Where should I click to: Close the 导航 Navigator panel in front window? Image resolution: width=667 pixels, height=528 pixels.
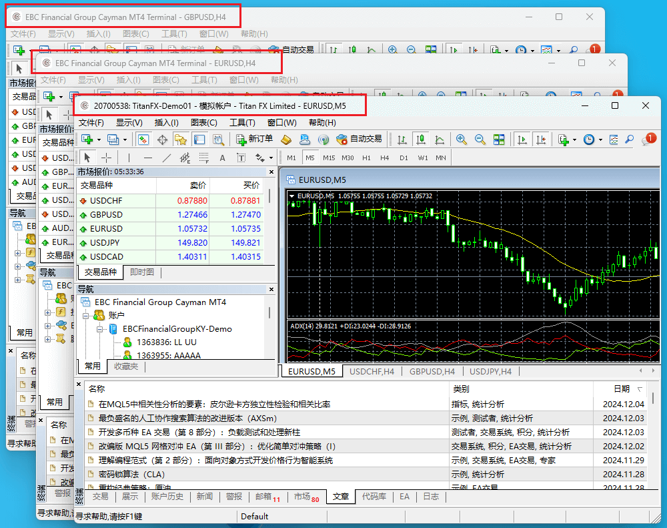271,289
